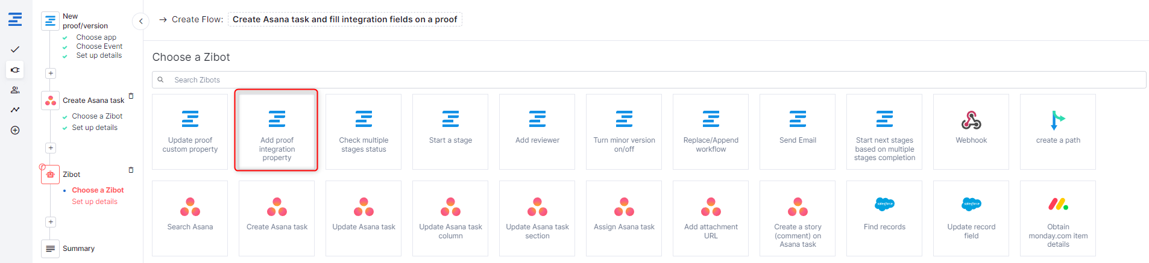Select the Webhook Zibot tile
The image size is (1149, 263).
tap(971, 132)
